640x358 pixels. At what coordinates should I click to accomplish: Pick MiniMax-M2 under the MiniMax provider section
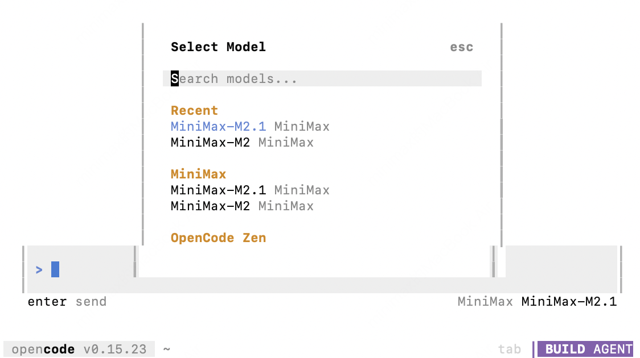[x=210, y=206]
